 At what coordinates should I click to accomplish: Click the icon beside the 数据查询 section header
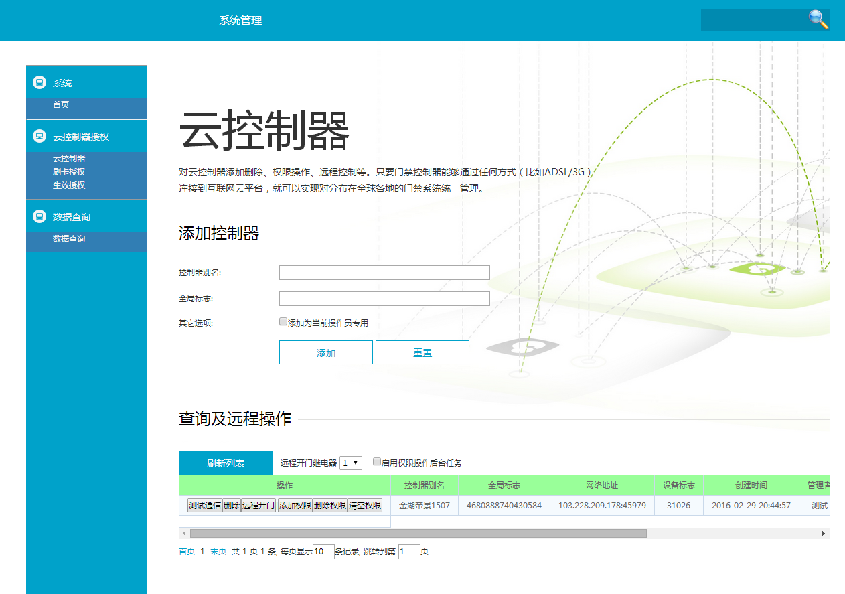[40, 217]
